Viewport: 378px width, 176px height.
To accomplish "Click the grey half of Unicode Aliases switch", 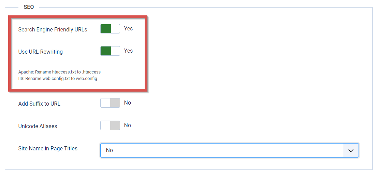I will click(115, 125).
